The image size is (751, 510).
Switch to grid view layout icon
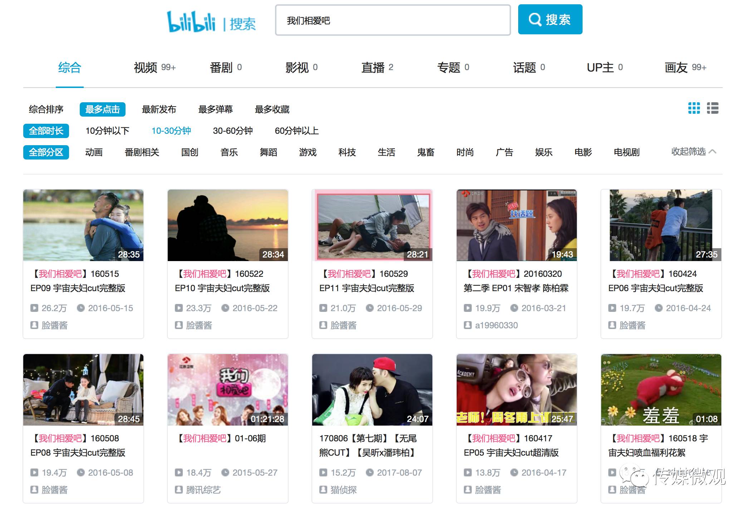click(x=694, y=108)
